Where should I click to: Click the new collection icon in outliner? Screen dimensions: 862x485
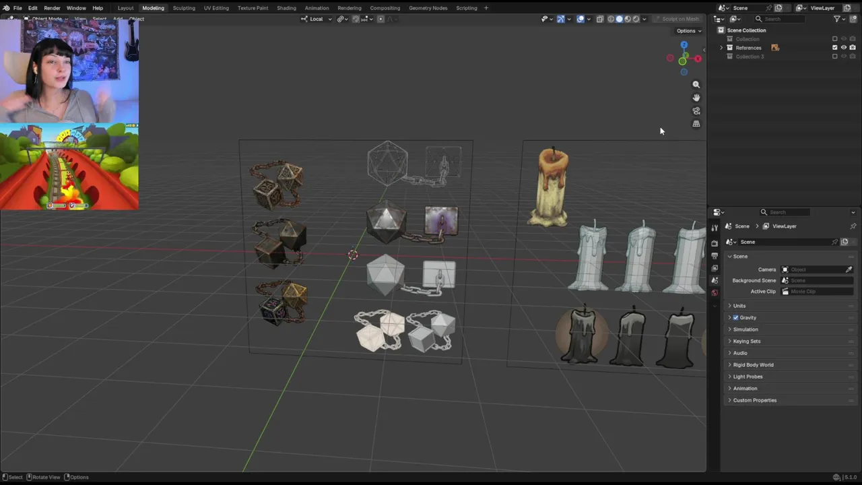coord(853,19)
